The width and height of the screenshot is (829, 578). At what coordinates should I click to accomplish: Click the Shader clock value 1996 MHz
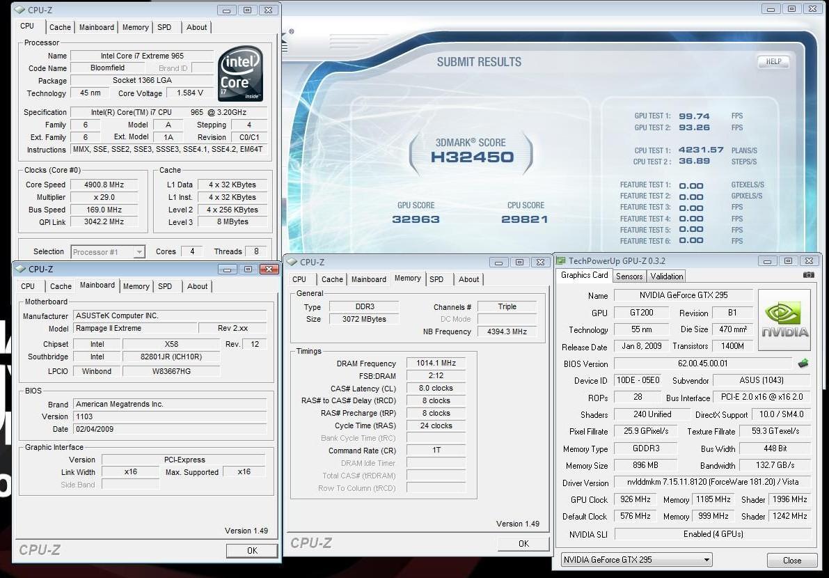(789, 499)
